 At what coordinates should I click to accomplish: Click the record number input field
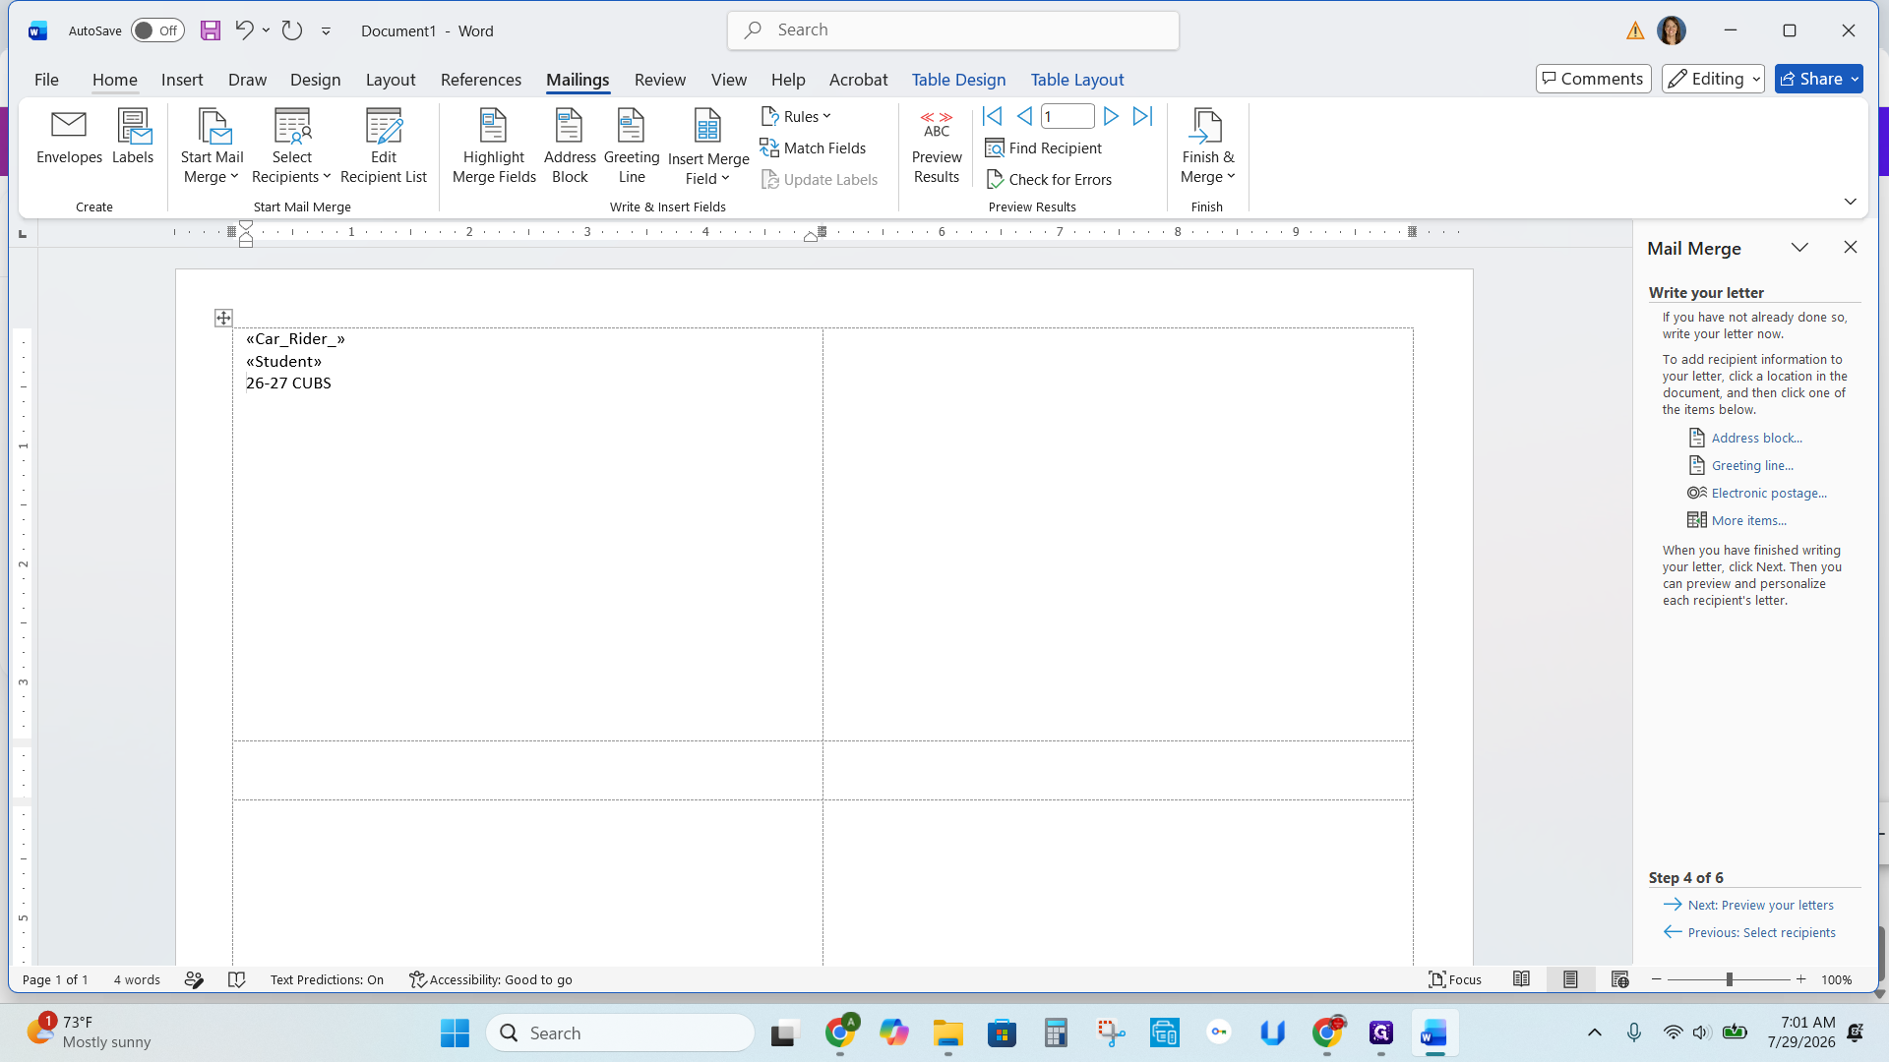coord(1067,116)
